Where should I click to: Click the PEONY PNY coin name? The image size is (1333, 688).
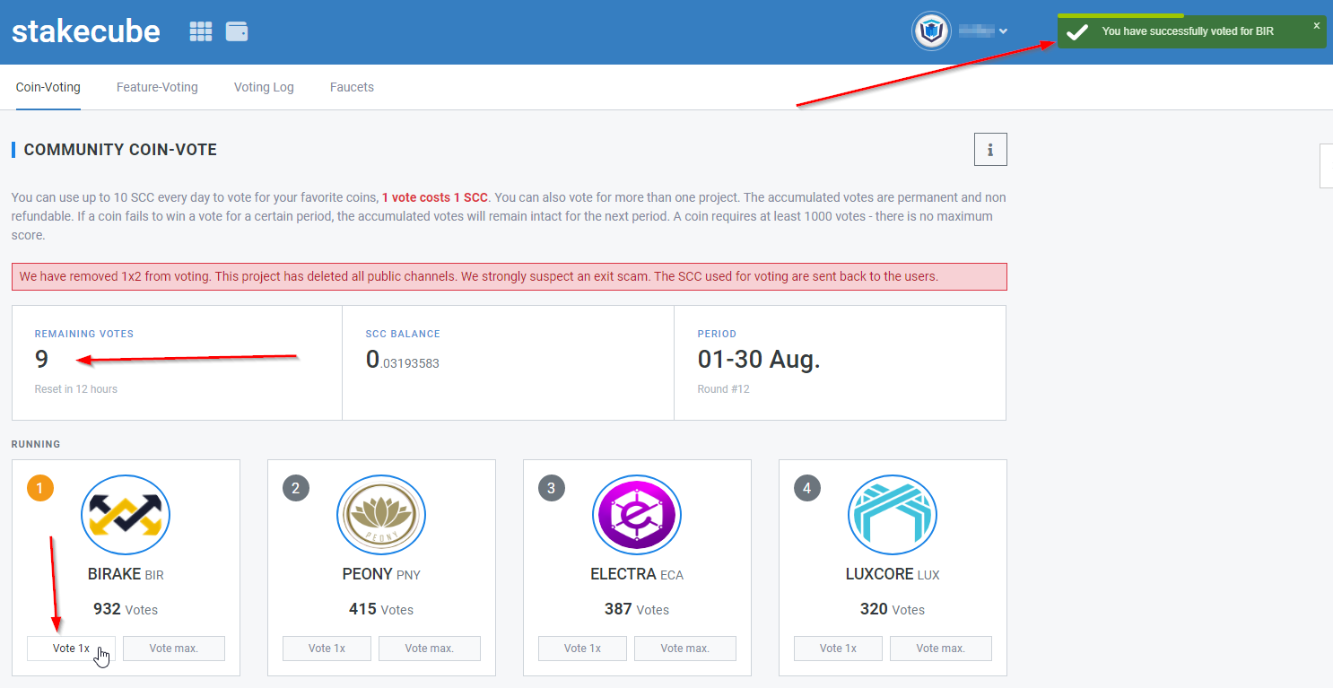pos(381,574)
